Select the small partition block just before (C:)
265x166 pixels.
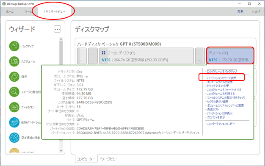93,56
